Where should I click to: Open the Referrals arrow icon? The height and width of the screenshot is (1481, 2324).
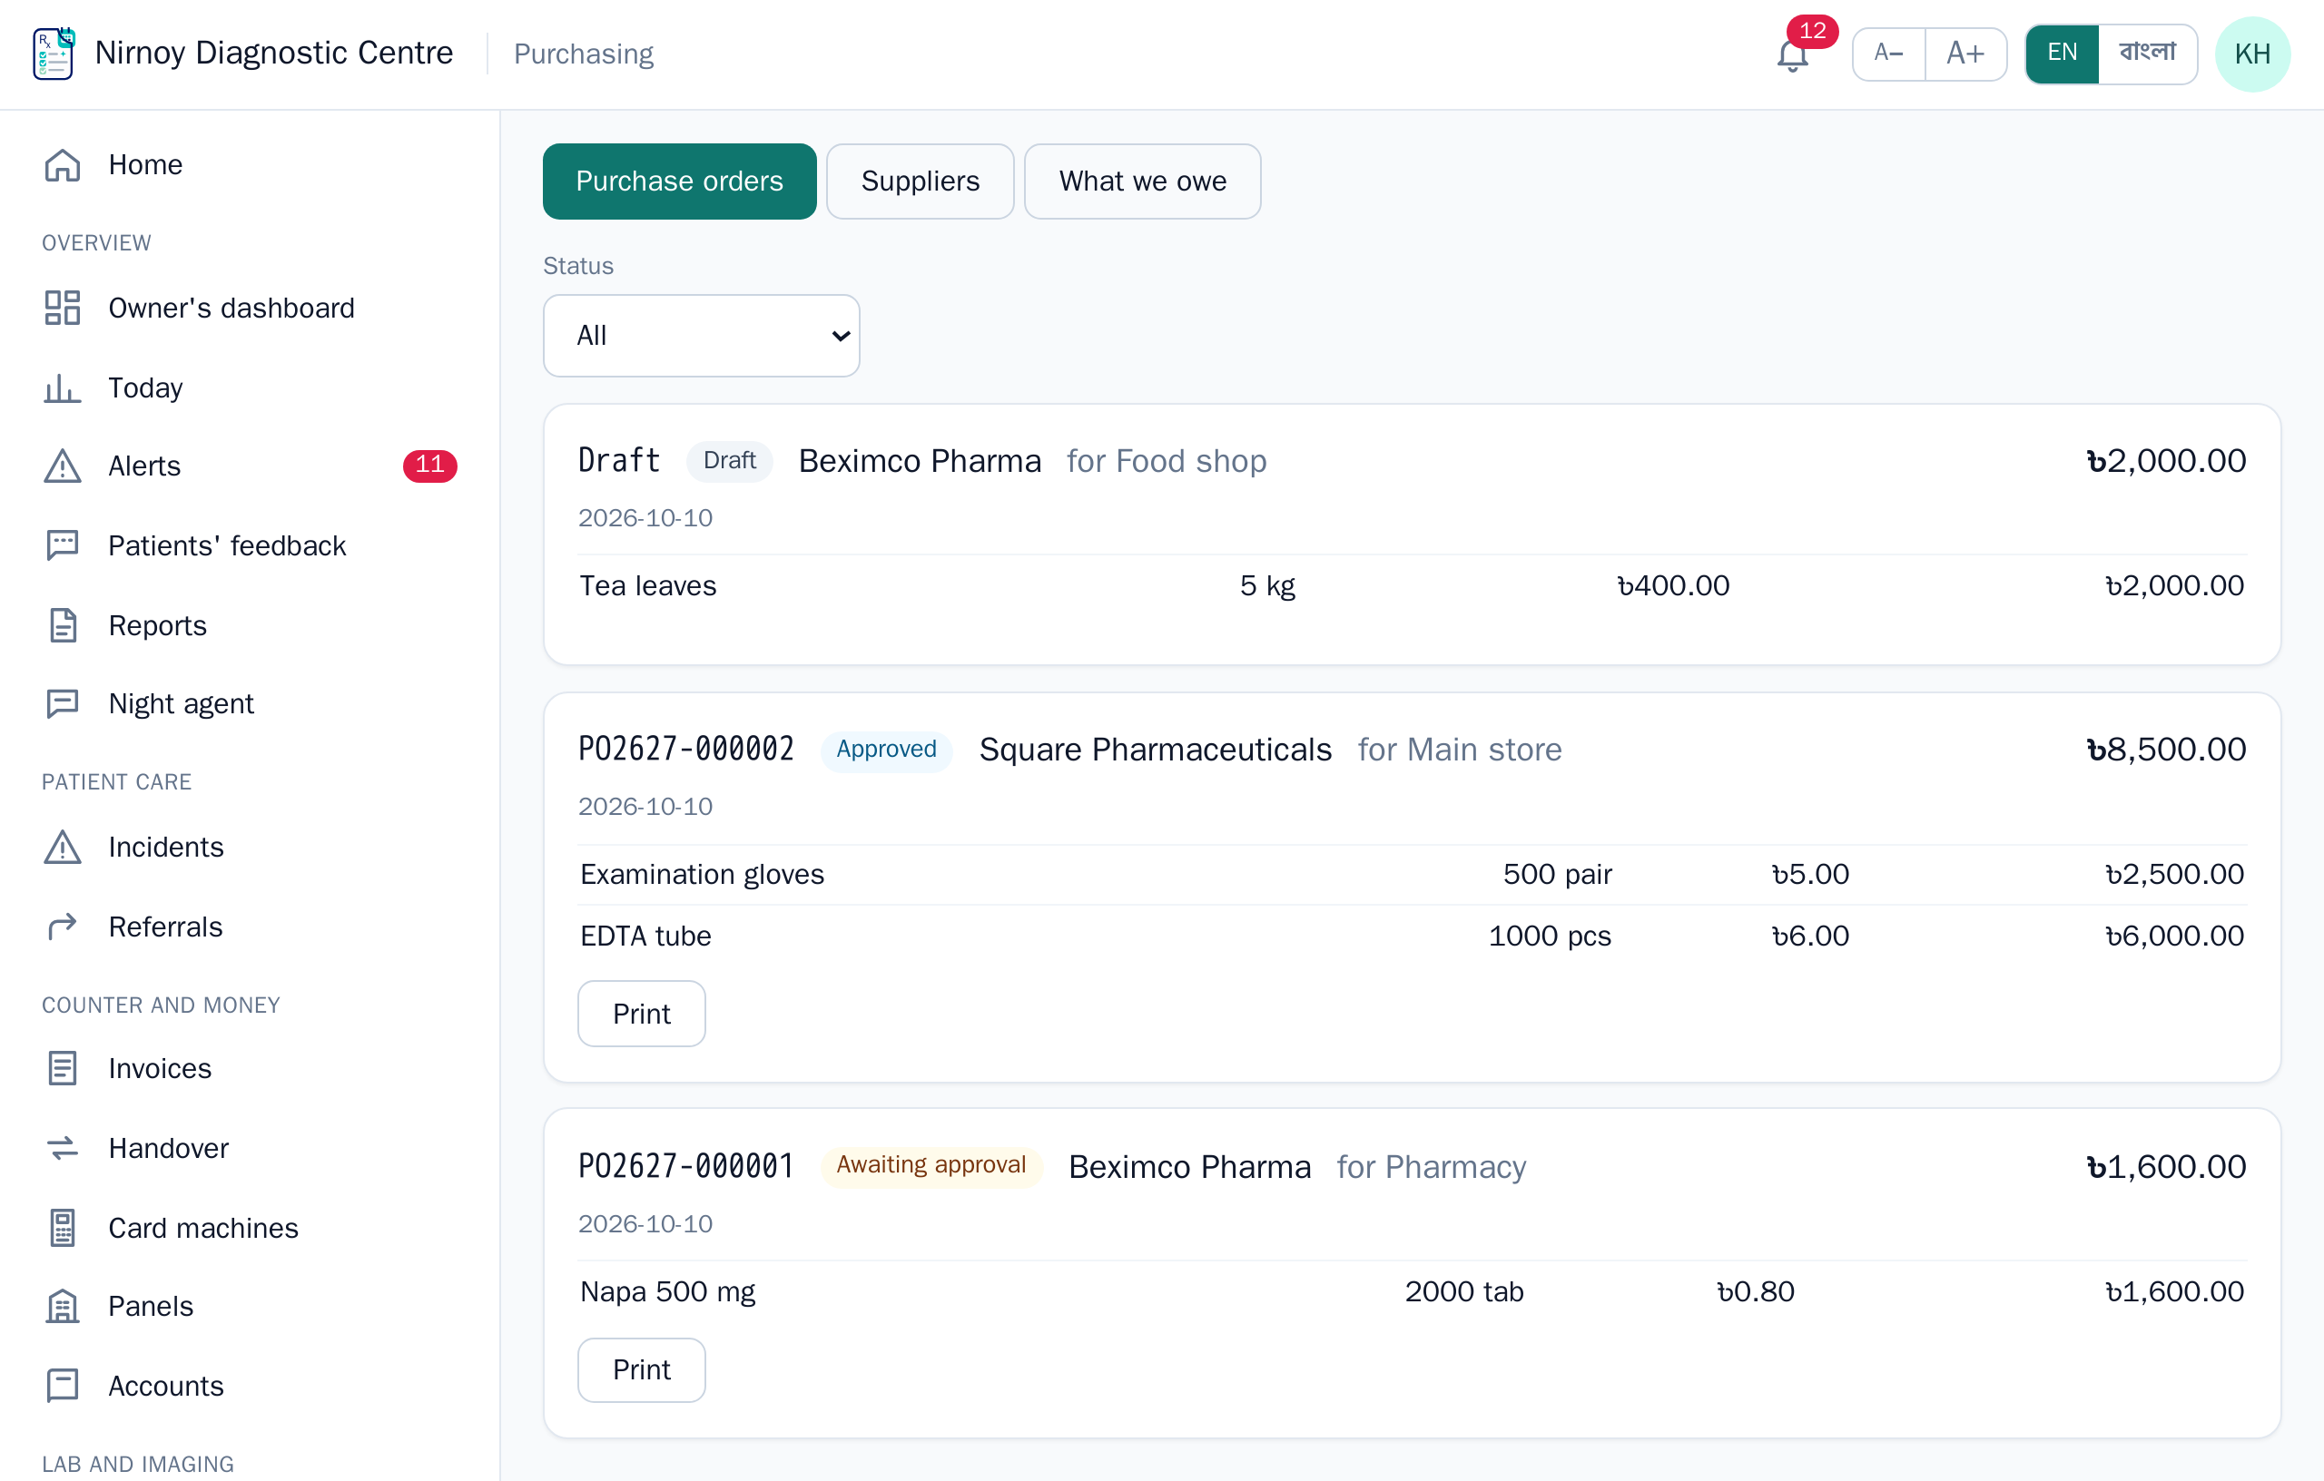63,927
